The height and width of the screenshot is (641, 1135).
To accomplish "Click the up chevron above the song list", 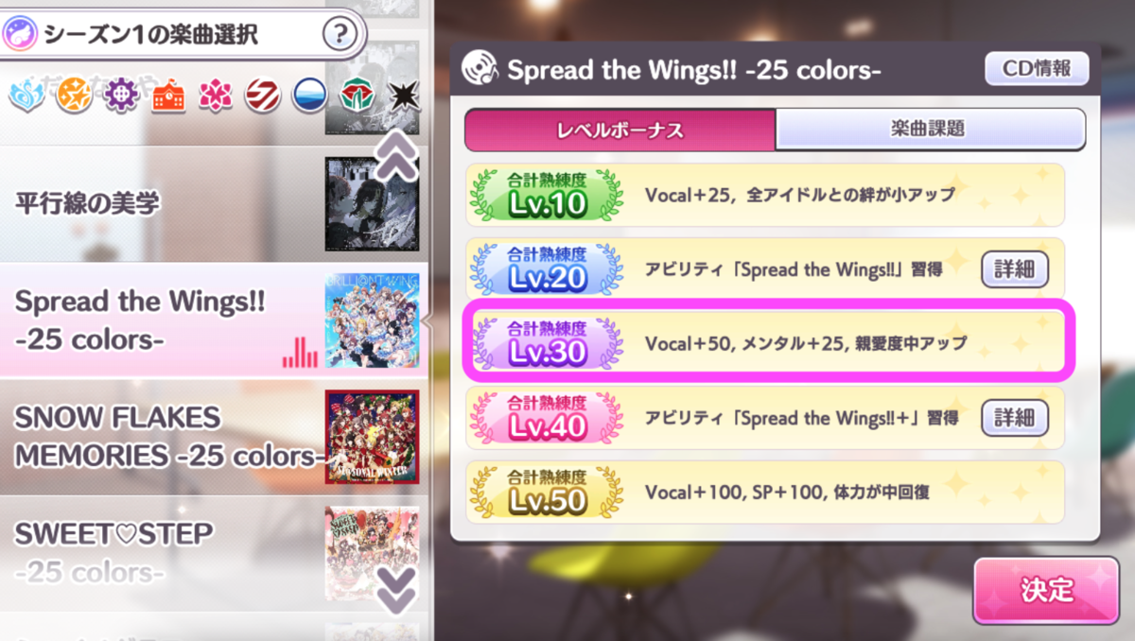I will 395,156.
